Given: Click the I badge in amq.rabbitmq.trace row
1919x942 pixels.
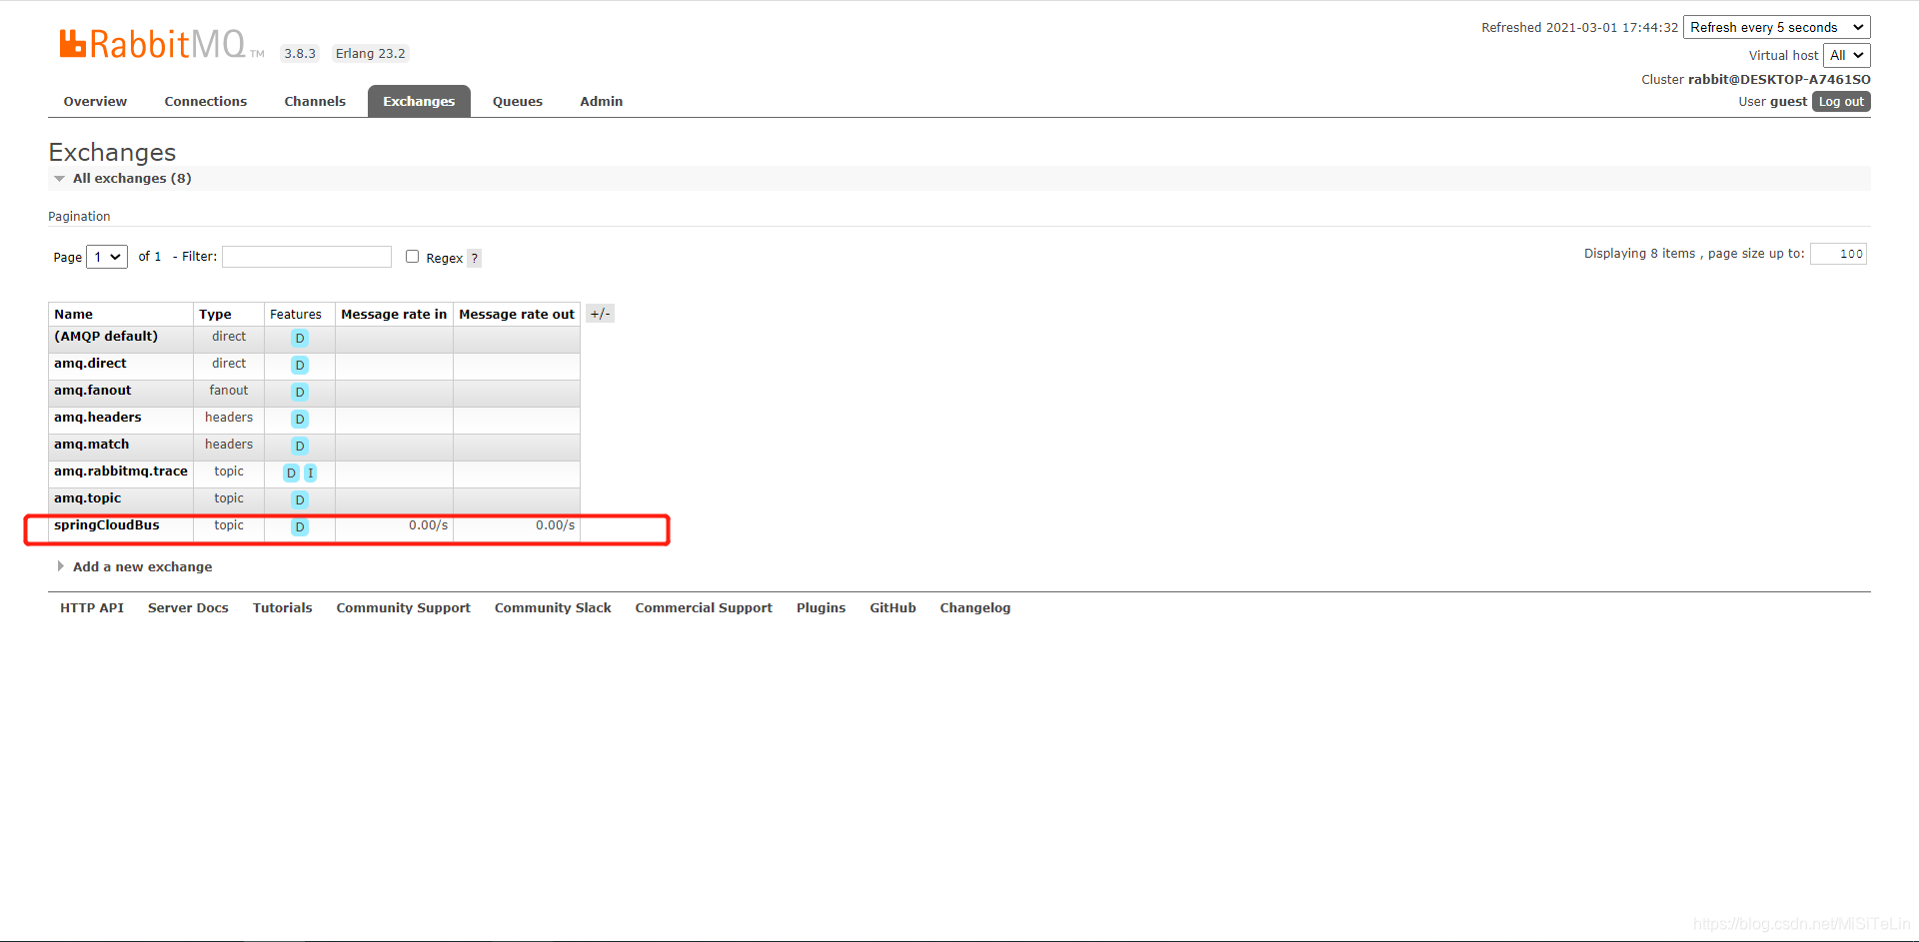Looking at the screenshot, I should click(310, 473).
